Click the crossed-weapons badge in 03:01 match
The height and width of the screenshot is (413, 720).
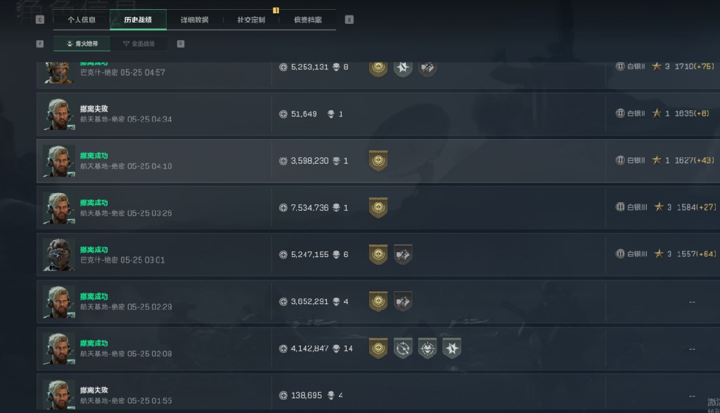click(403, 254)
